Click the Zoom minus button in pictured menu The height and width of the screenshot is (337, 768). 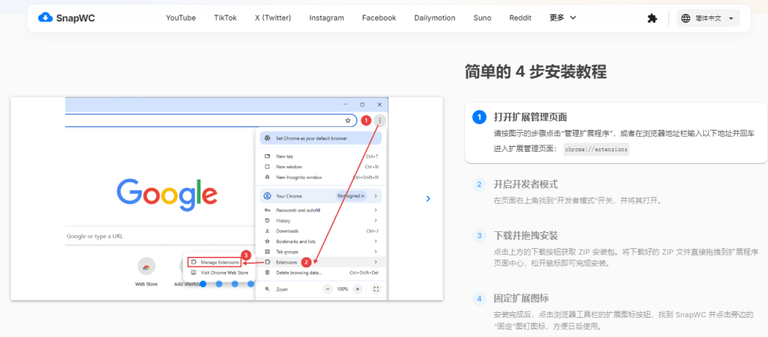coord(327,289)
